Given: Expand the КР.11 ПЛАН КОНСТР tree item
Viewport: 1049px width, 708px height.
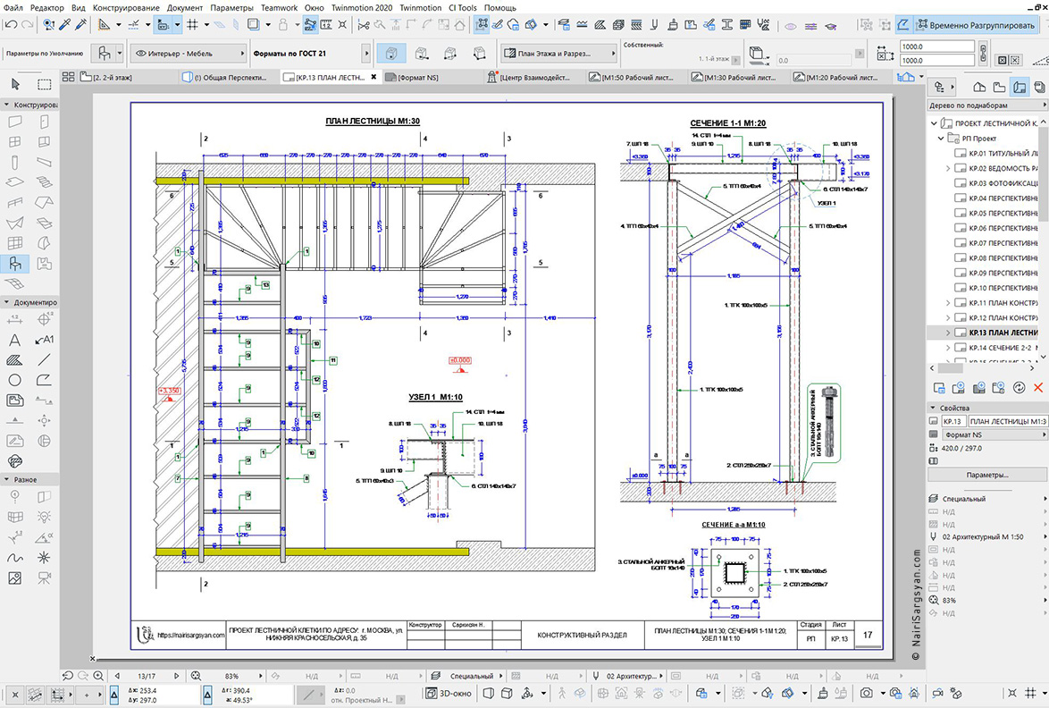Looking at the screenshot, I should click(x=947, y=303).
